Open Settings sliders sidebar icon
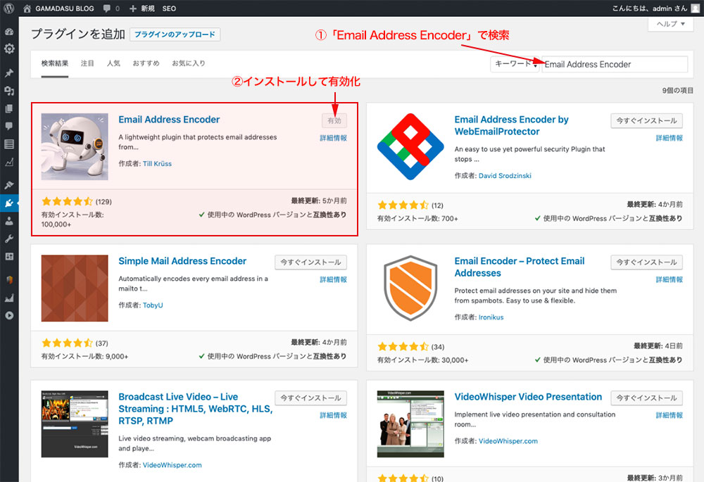Screen dimensions: 704x482 (9, 256)
